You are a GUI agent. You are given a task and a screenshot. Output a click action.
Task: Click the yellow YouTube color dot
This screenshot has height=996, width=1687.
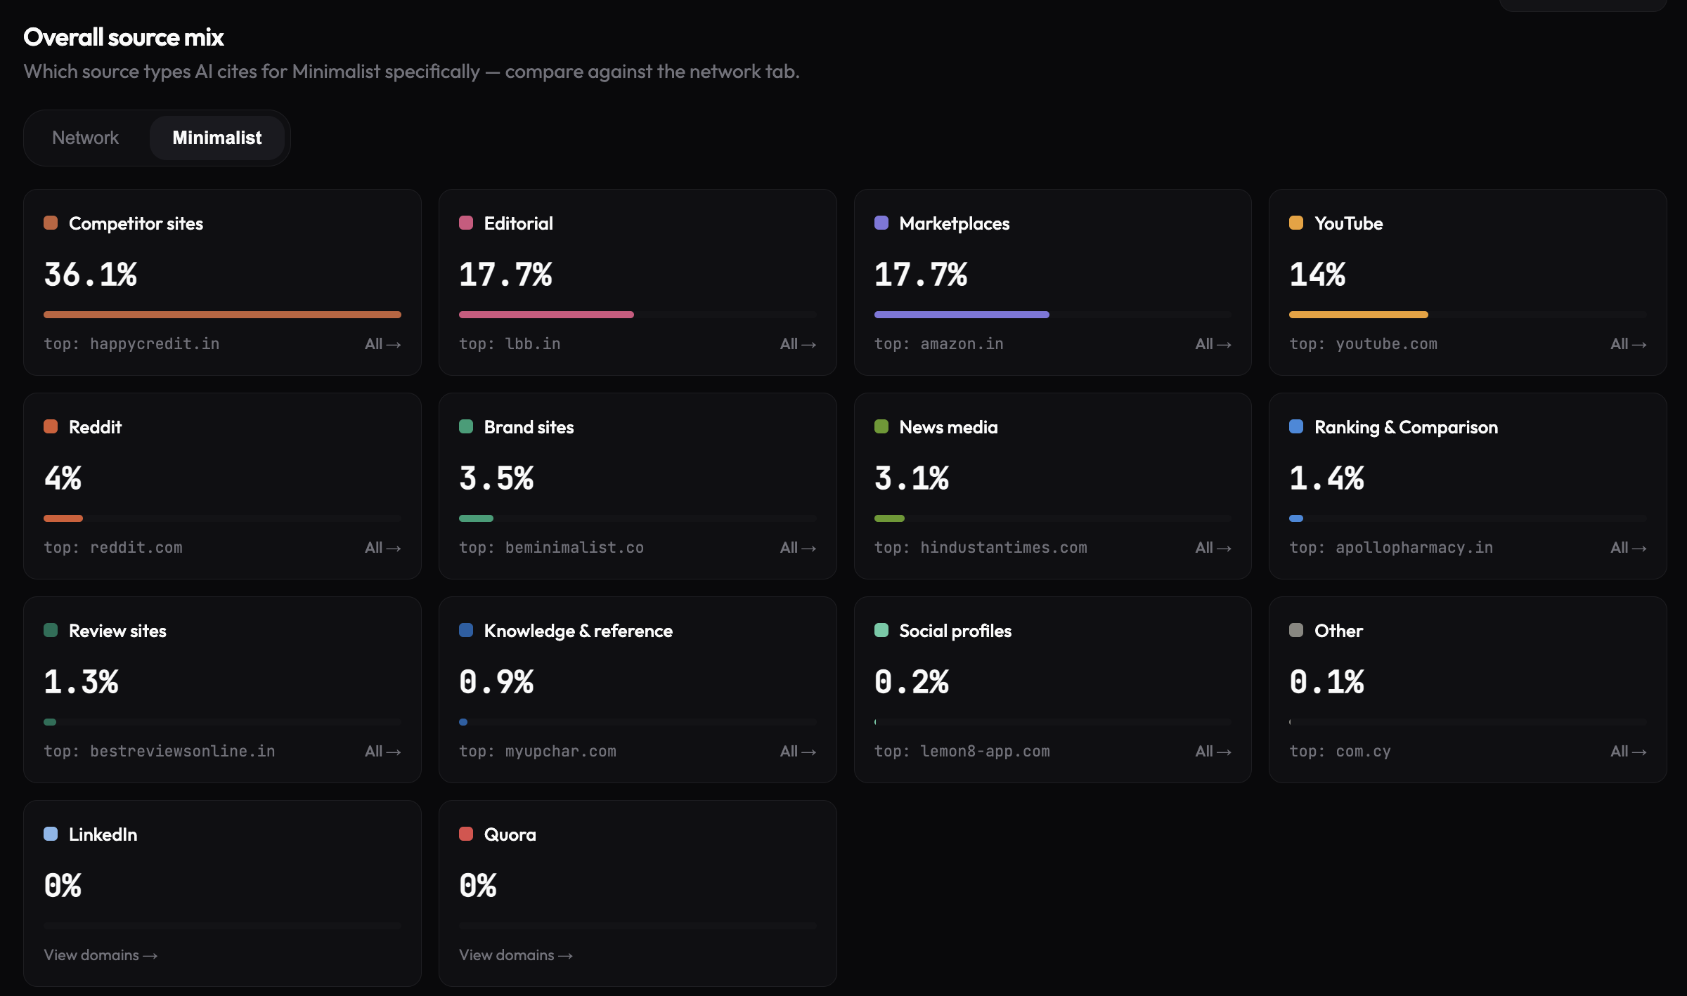point(1296,223)
